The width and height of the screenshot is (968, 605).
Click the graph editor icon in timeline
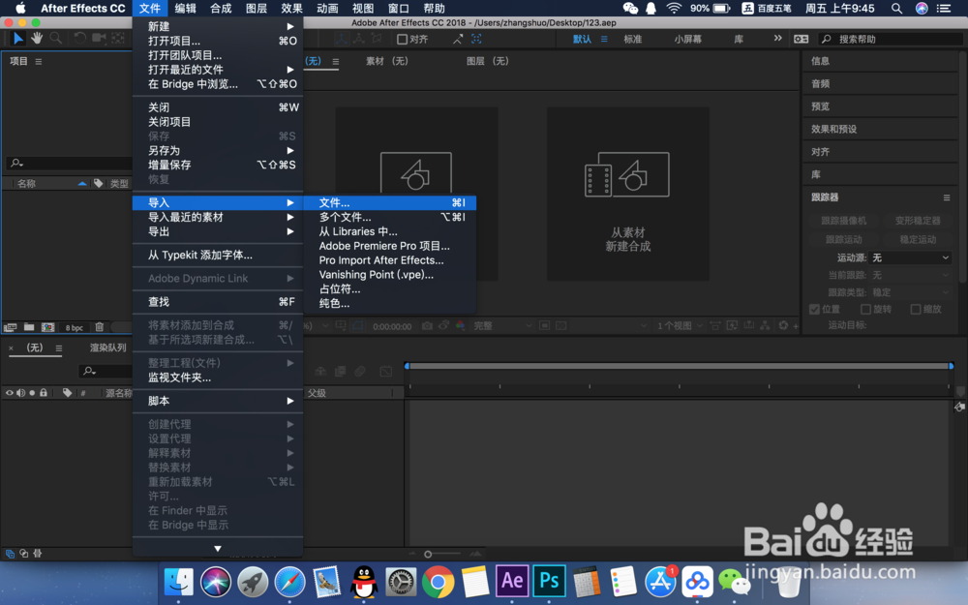pos(386,371)
